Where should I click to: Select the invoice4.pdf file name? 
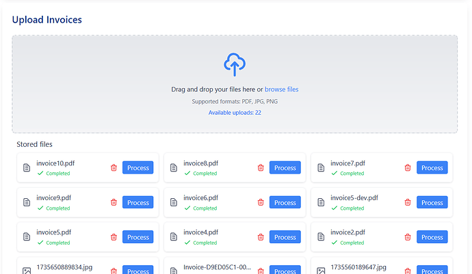point(201,232)
